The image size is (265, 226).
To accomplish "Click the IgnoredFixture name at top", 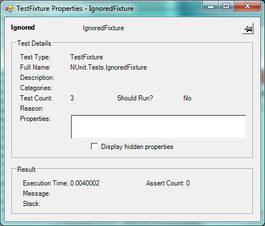I will pyautogui.click(x=103, y=28).
